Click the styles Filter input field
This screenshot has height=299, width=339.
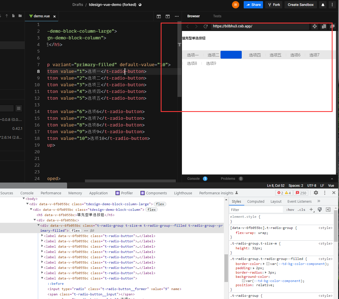coord(256,209)
